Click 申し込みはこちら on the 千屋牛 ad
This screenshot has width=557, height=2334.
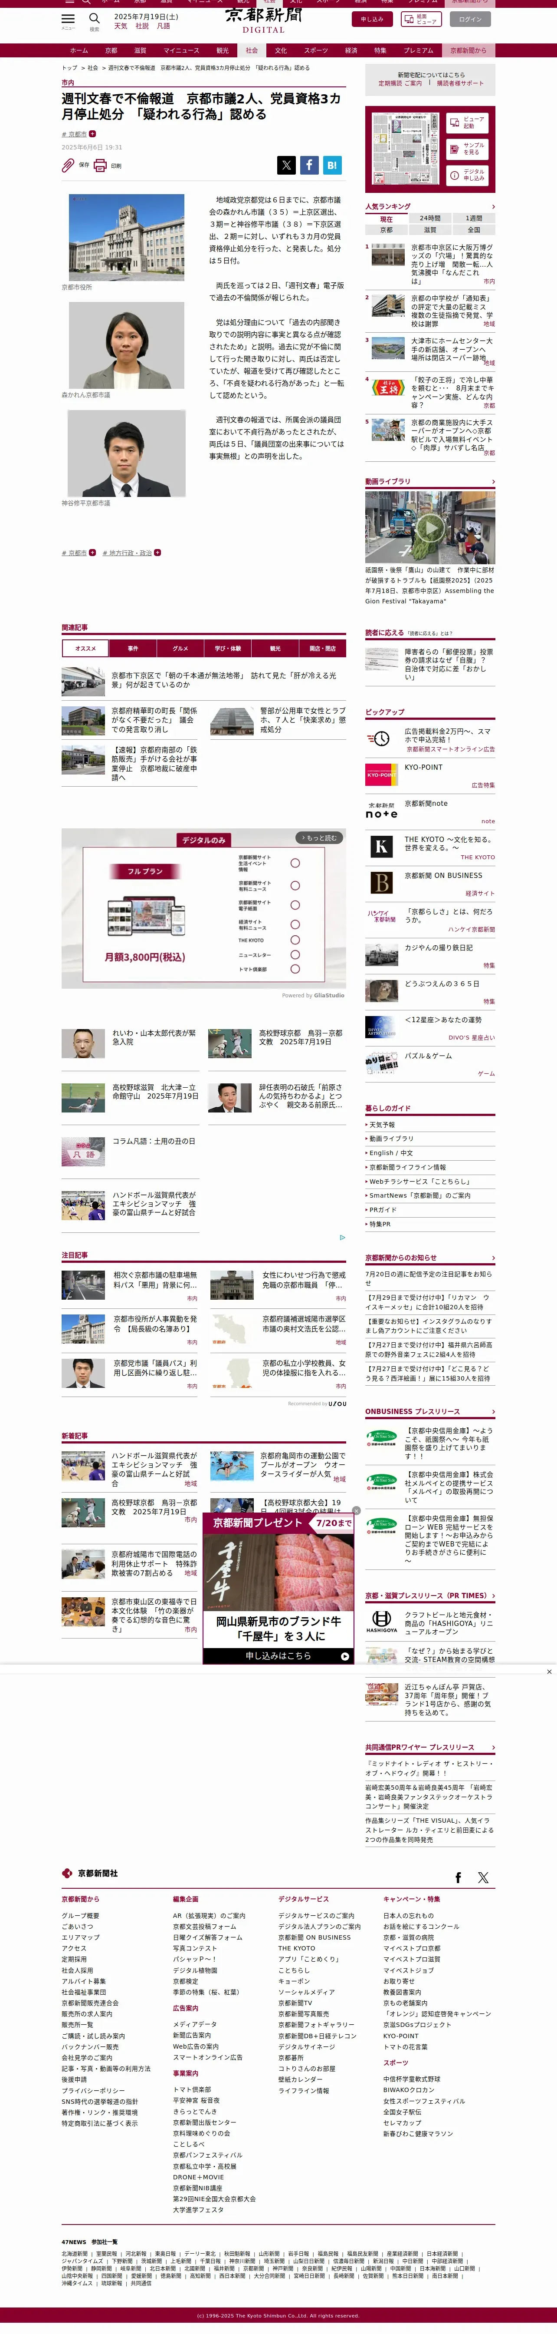tap(278, 1655)
